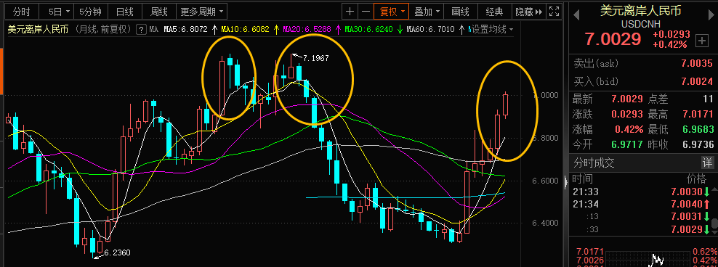Click the 昨收 value 6.9736
This screenshot has height=267, width=718.
pyautogui.click(x=698, y=144)
